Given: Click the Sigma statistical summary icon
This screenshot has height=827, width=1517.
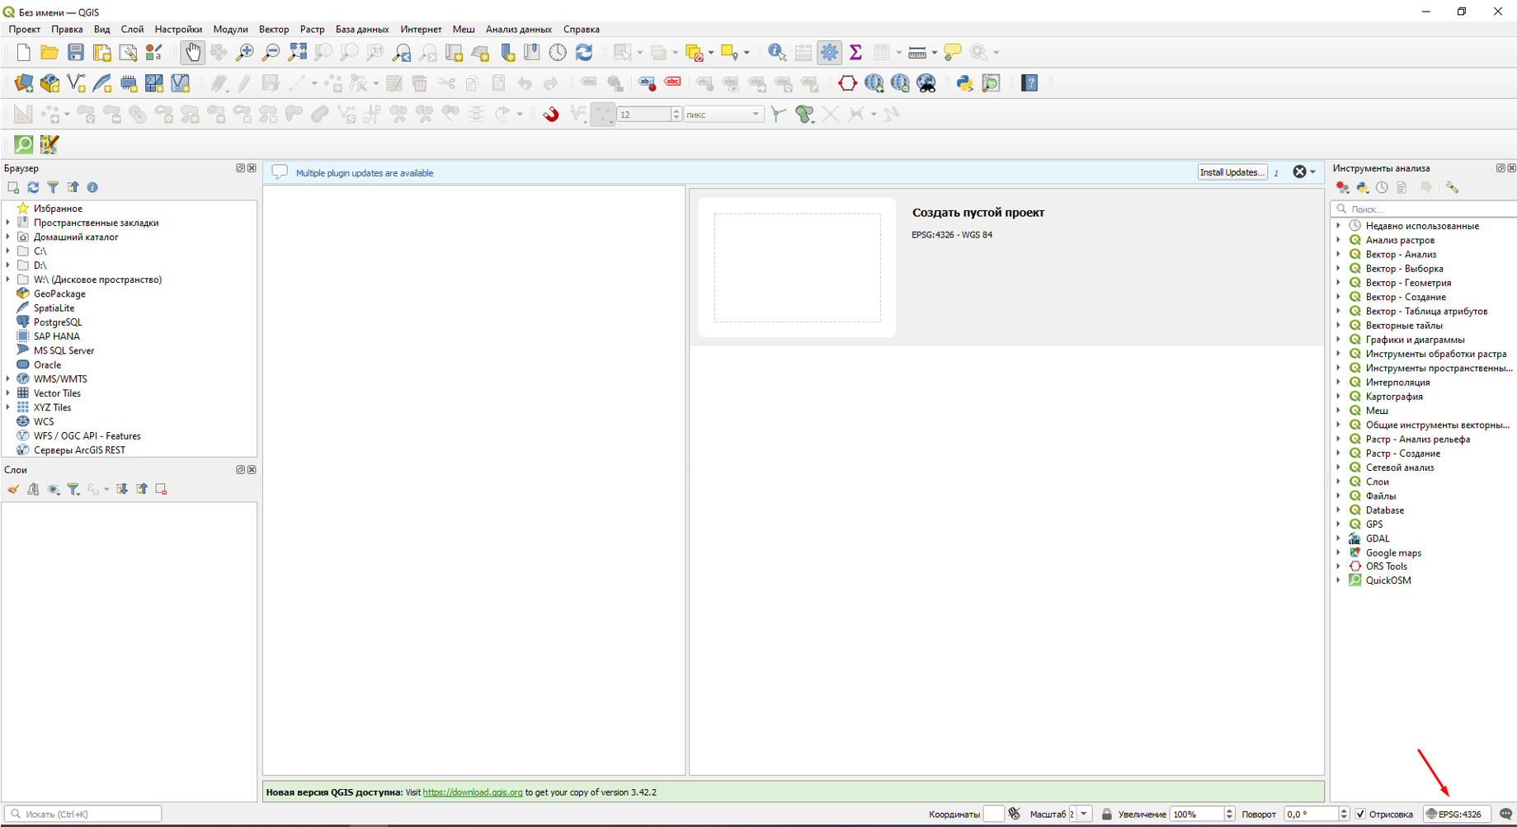Looking at the screenshot, I should coord(855,53).
